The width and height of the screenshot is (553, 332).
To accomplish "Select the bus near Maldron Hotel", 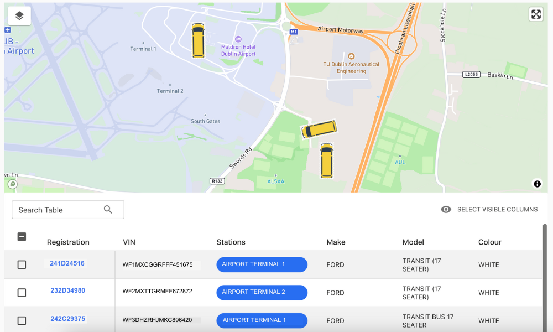I will pyautogui.click(x=198, y=40).
